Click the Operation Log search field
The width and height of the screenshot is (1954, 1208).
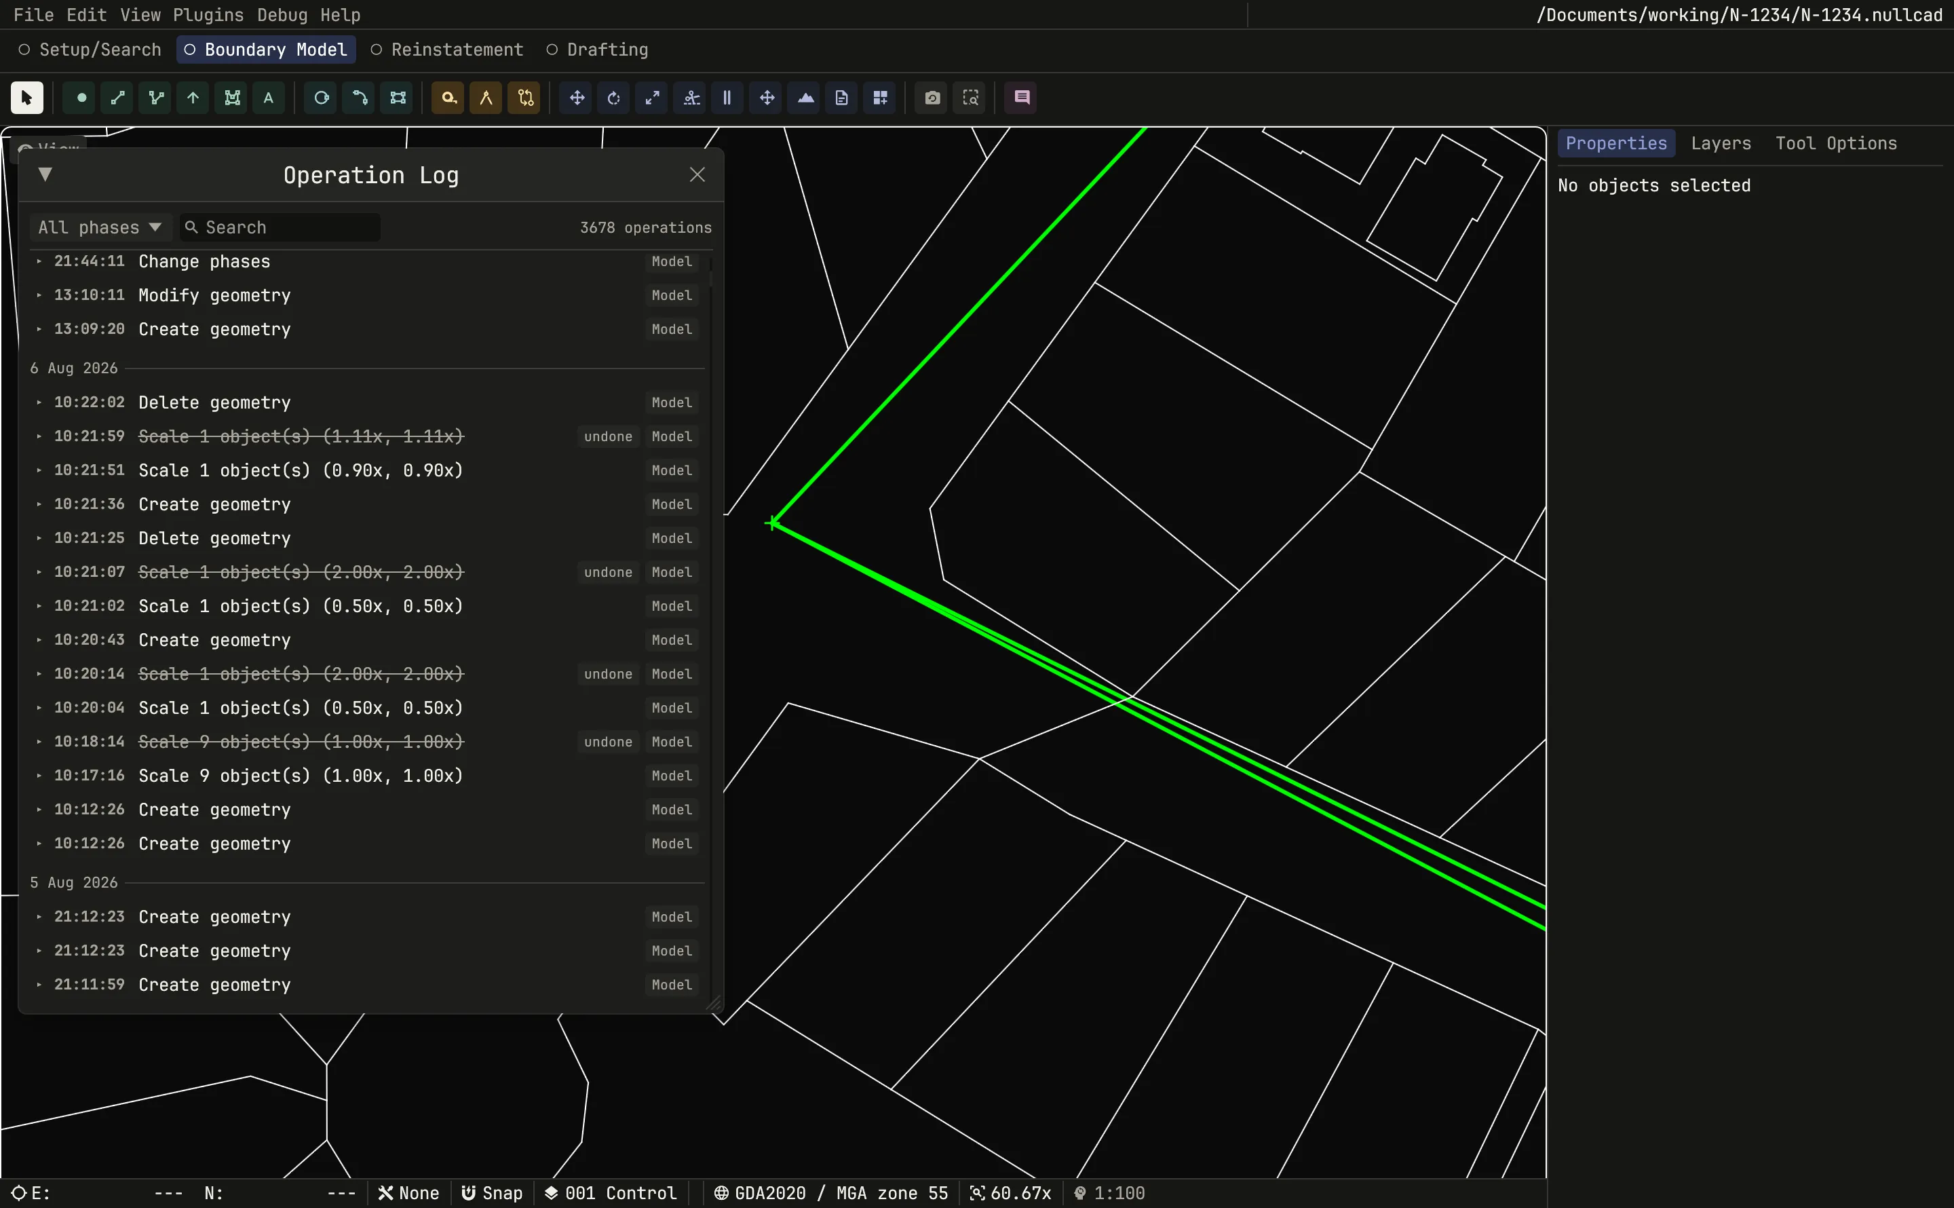point(280,228)
